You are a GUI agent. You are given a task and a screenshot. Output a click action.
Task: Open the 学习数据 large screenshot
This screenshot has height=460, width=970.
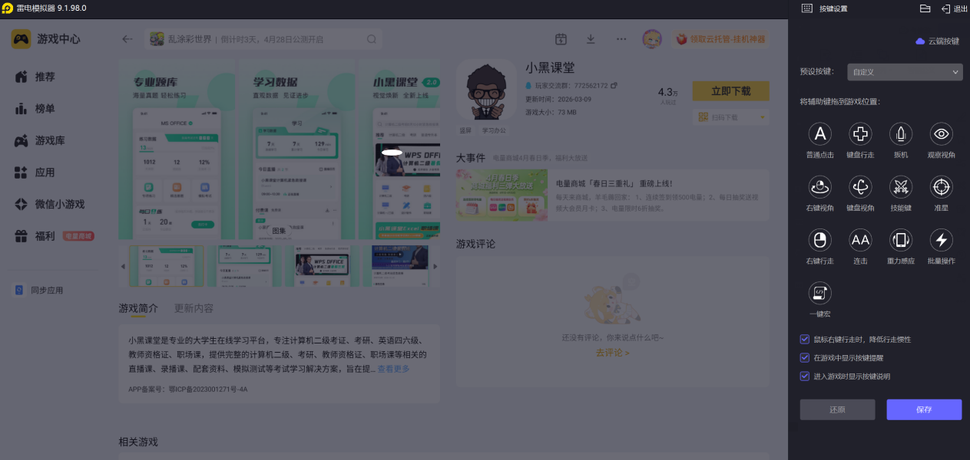[296, 149]
